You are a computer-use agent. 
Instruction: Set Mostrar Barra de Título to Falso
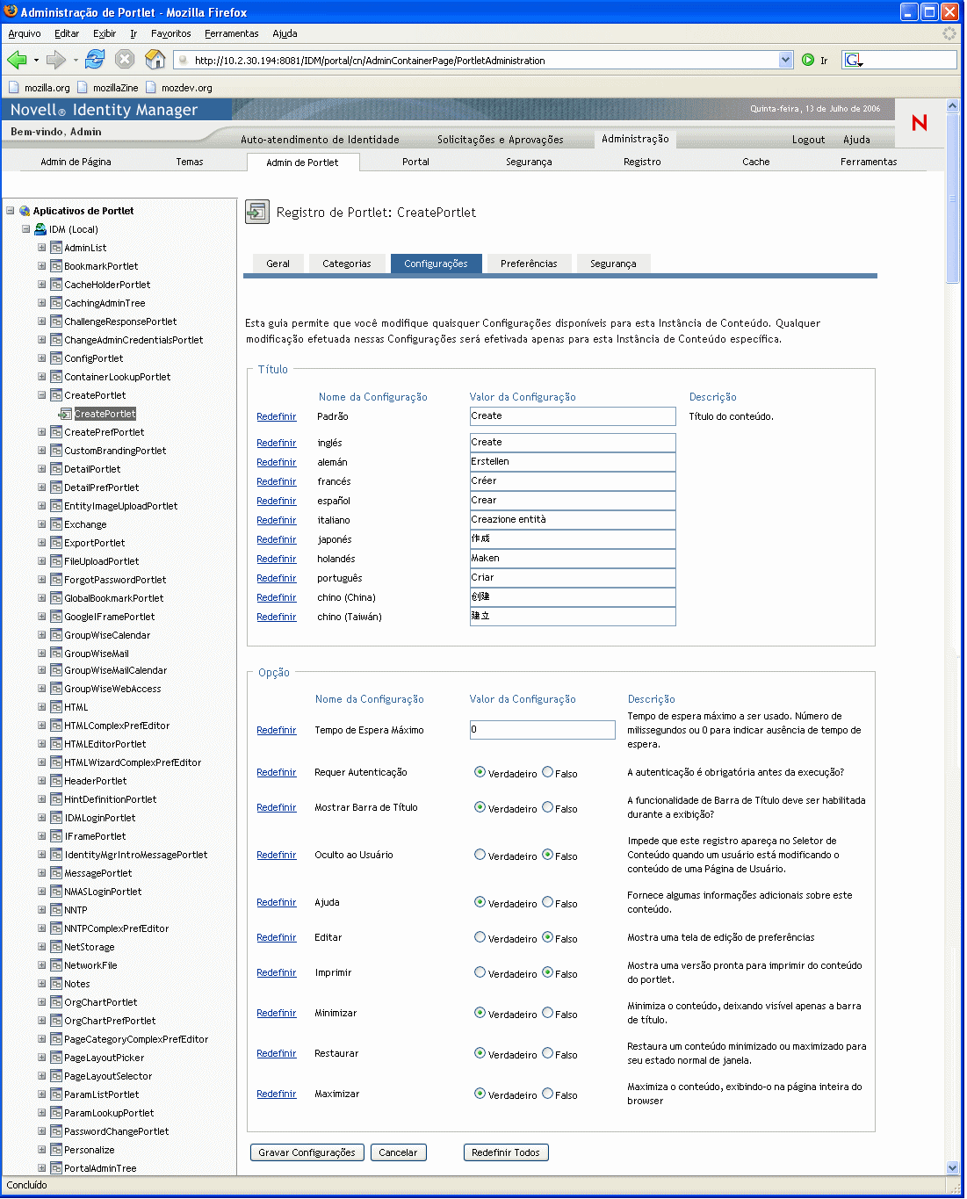547,807
